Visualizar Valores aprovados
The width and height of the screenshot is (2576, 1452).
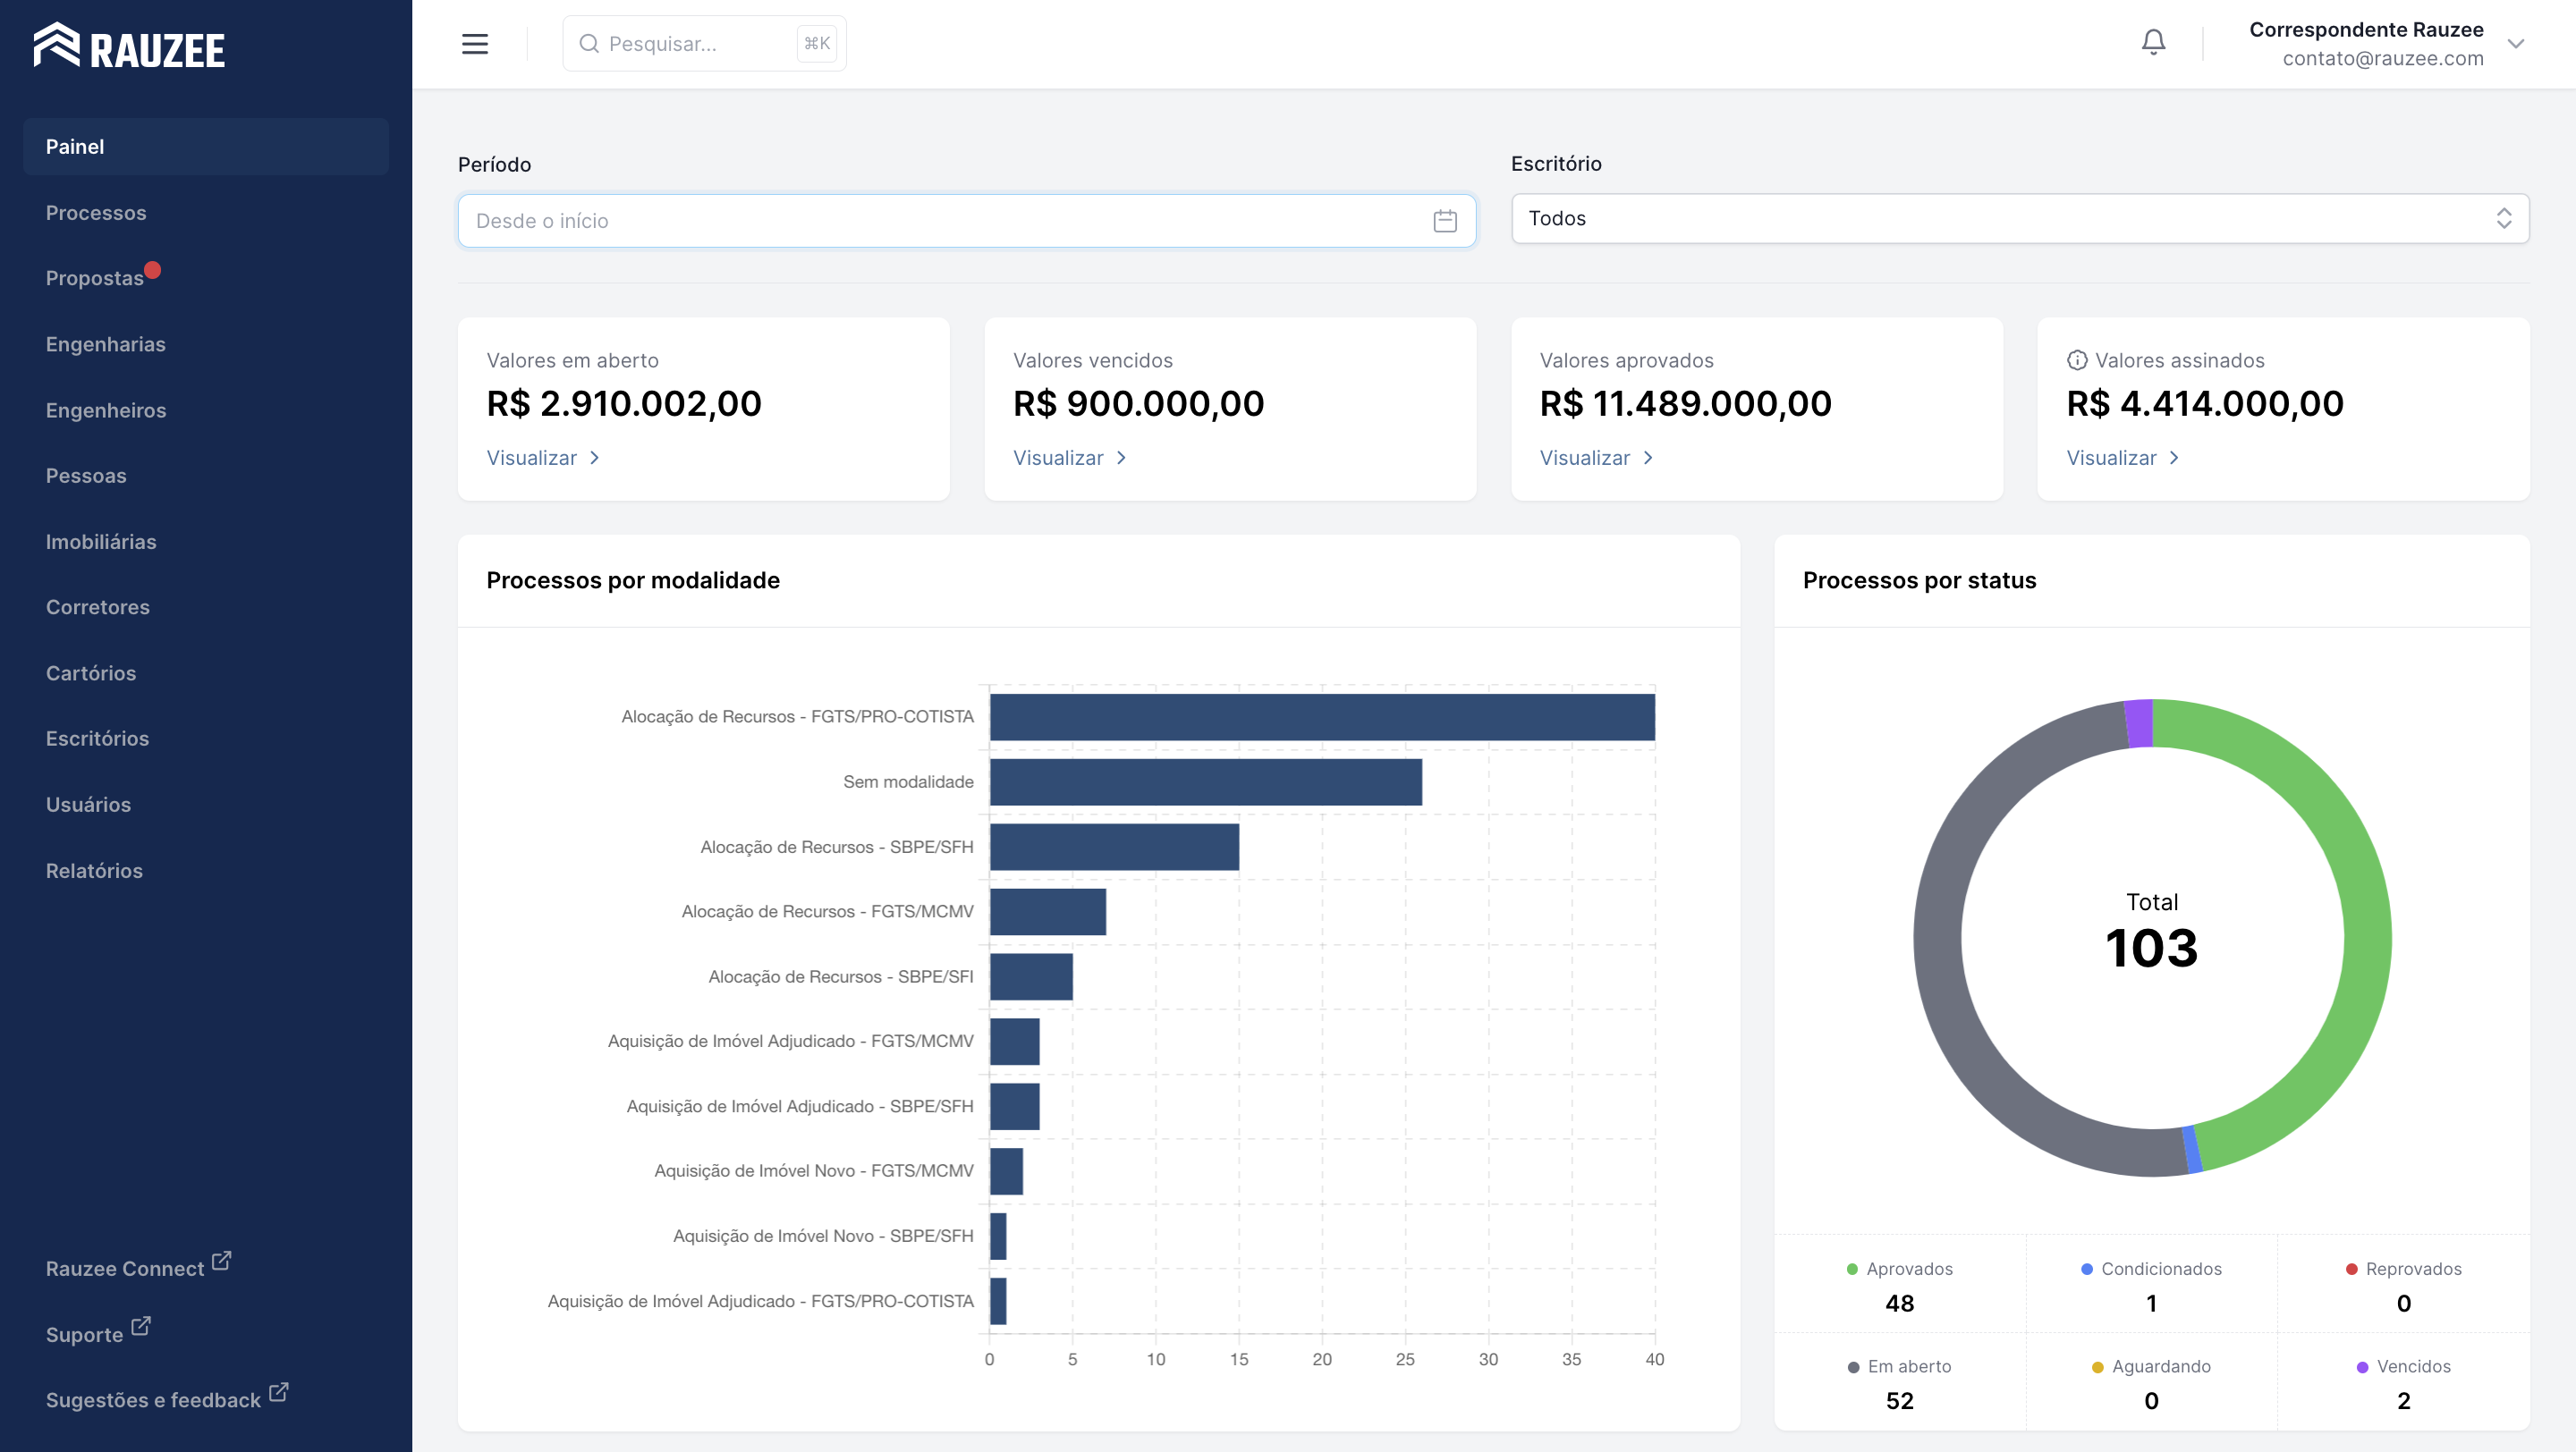tap(1597, 458)
